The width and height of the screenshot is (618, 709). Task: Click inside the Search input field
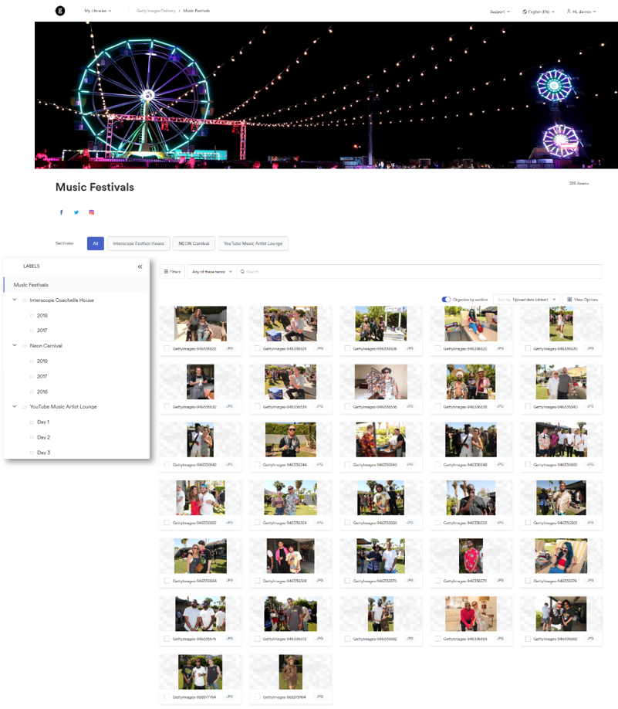(x=417, y=272)
